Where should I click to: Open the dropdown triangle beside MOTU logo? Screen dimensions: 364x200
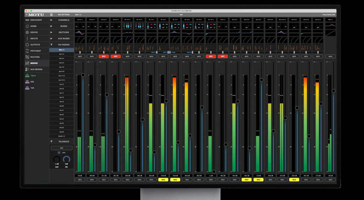pyautogui.click(x=26, y=15)
